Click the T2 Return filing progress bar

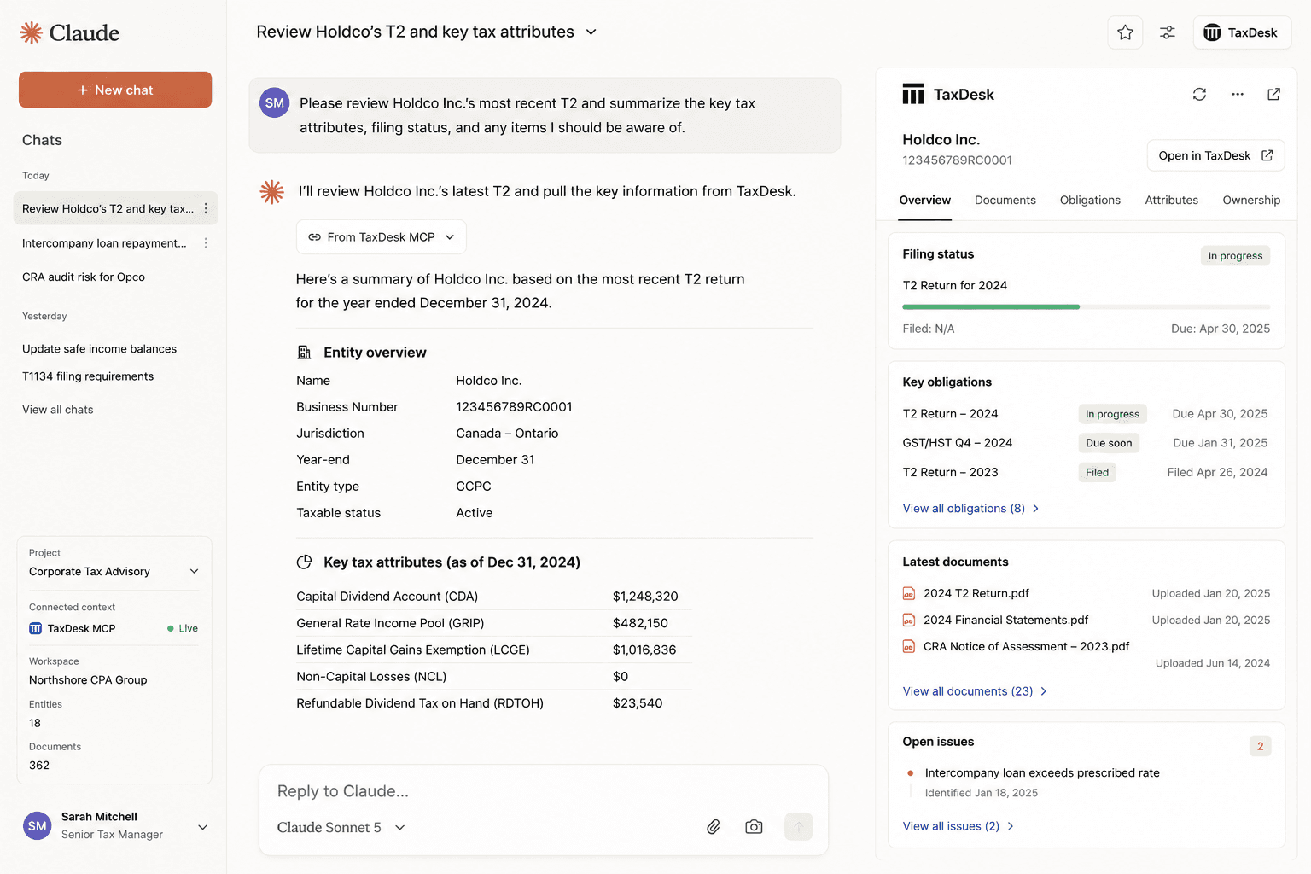coord(1086,306)
